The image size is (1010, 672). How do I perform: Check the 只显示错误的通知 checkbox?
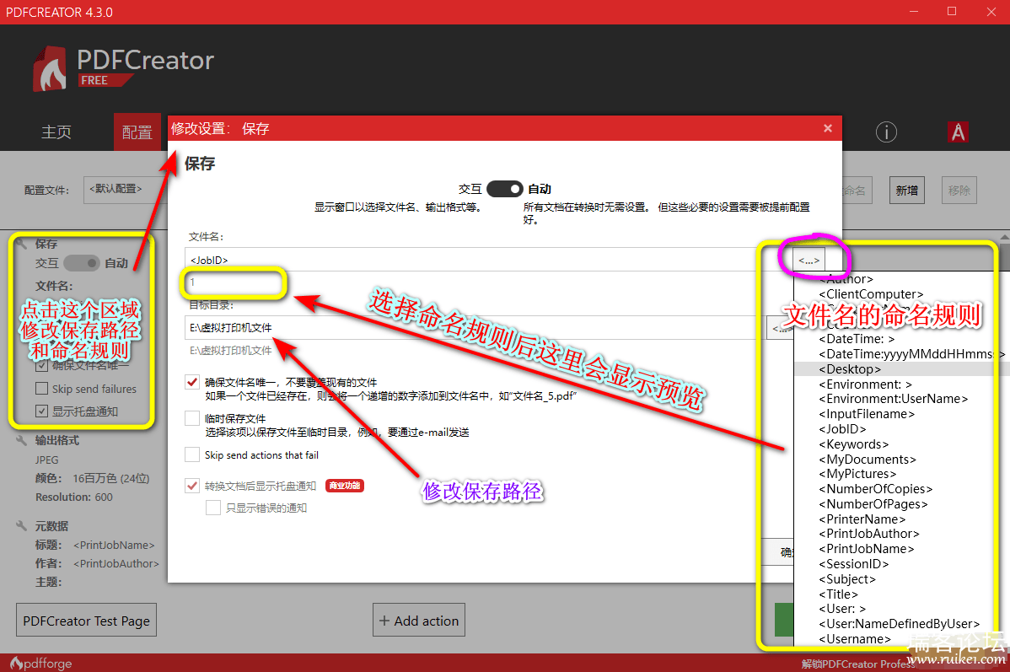(213, 508)
